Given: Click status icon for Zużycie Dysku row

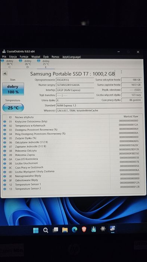Looking at the screenshot, I should coord(4,138).
